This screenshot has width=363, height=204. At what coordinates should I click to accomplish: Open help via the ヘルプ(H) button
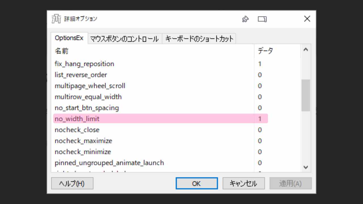(x=72, y=183)
